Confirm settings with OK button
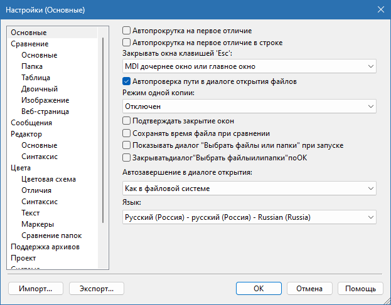This screenshot has width=391, height=305. [259, 289]
